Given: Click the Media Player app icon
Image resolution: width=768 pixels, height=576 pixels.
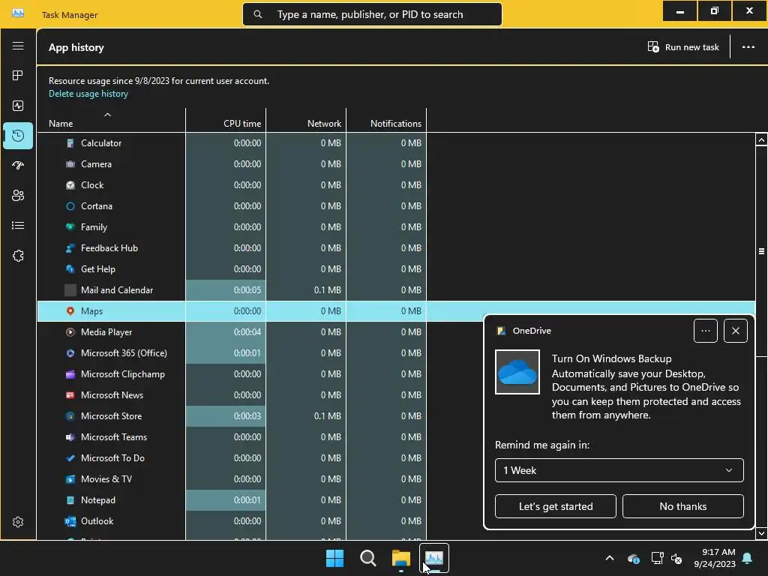Looking at the screenshot, I should pyautogui.click(x=70, y=332).
